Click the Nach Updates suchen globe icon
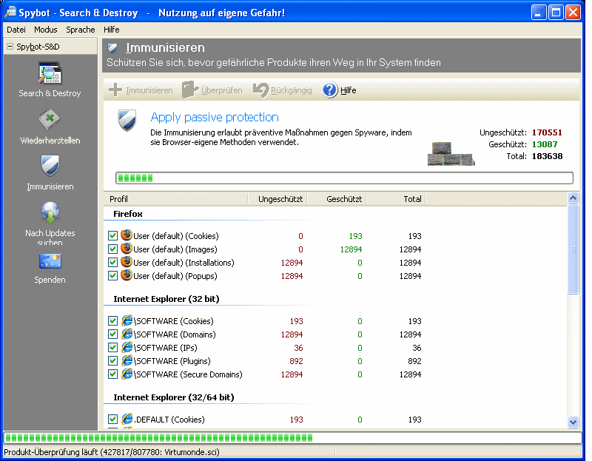This screenshot has width=592, height=461. tap(50, 212)
